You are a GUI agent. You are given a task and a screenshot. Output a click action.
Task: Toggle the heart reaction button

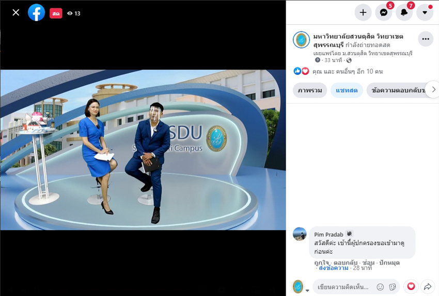(x=411, y=286)
